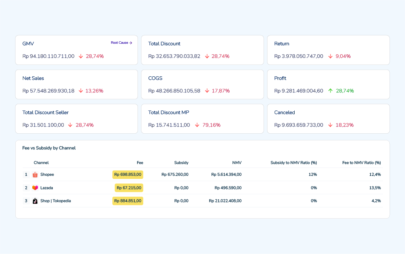
Task: Click the highlighted Shopee fee Rp 698.853,00
Action: [x=128, y=175]
